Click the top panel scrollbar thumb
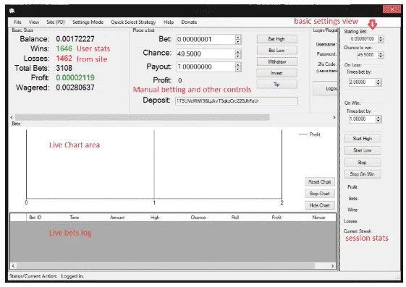The image size is (406, 287). (x=143, y=117)
